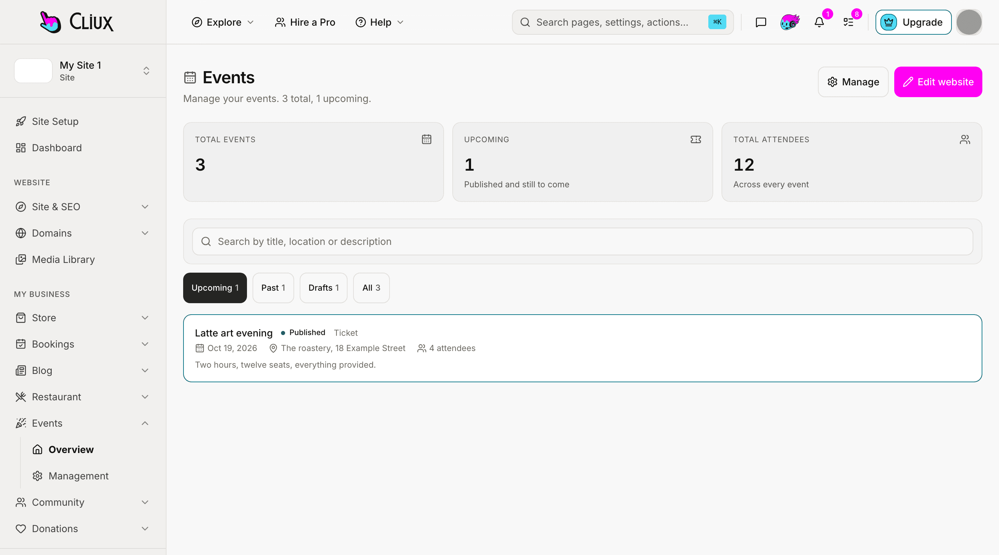Click the Management gear icon
Screen dimensions: 999x555
coord(37,476)
